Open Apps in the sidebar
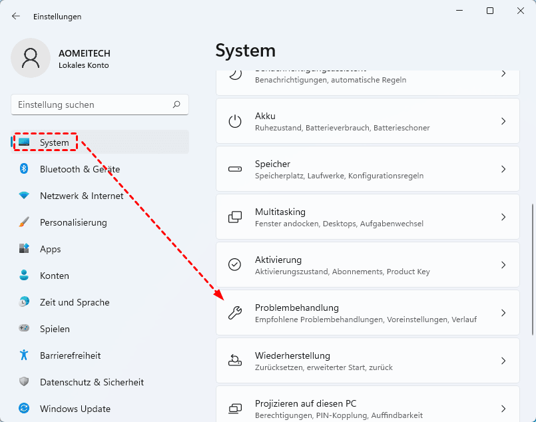Image resolution: width=536 pixels, height=422 pixels. pyautogui.click(x=50, y=249)
